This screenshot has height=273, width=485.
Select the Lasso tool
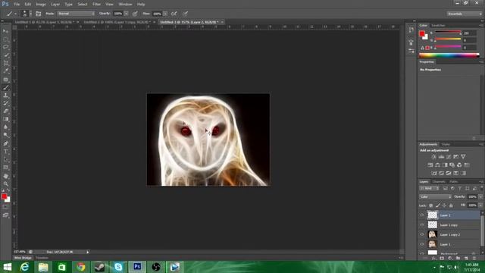5,47
